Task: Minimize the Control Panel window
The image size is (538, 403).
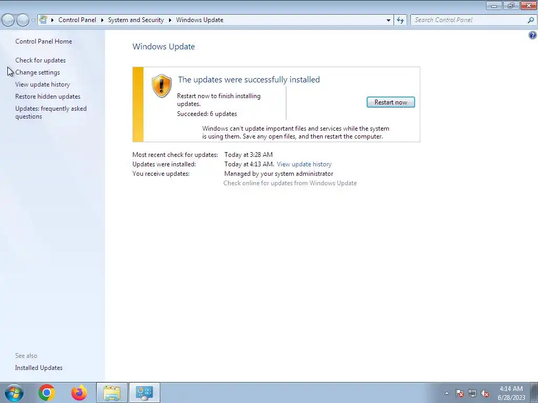Action: tap(494, 6)
